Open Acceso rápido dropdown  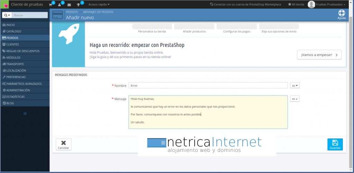(99, 4)
